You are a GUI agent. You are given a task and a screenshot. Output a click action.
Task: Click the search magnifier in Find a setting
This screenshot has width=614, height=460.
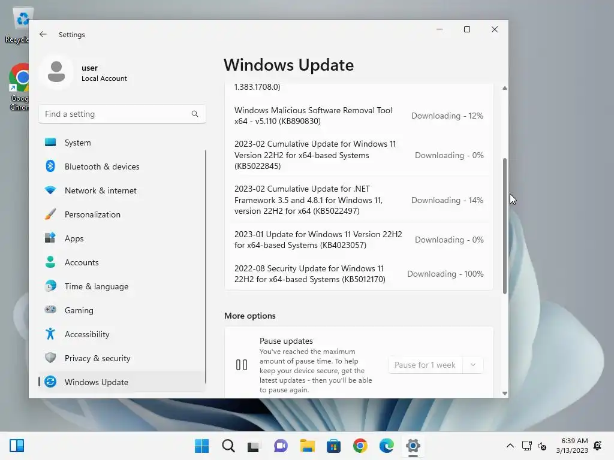(x=195, y=114)
